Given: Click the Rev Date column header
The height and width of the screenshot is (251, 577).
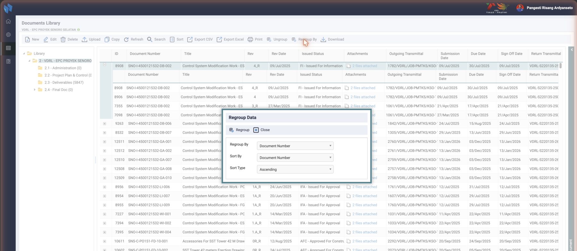Looking at the screenshot, I should pos(279,54).
